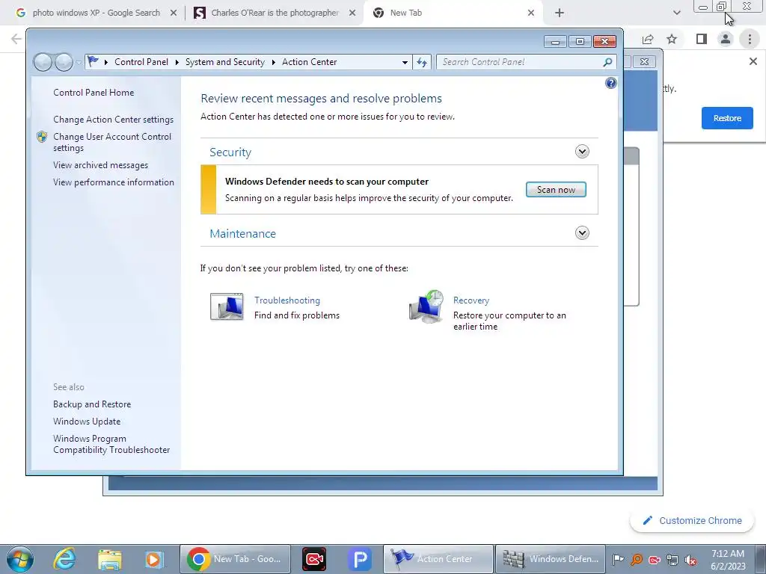Switch to Charles O'Rear photographer tab
The height and width of the screenshot is (574, 766).
coord(275,13)
